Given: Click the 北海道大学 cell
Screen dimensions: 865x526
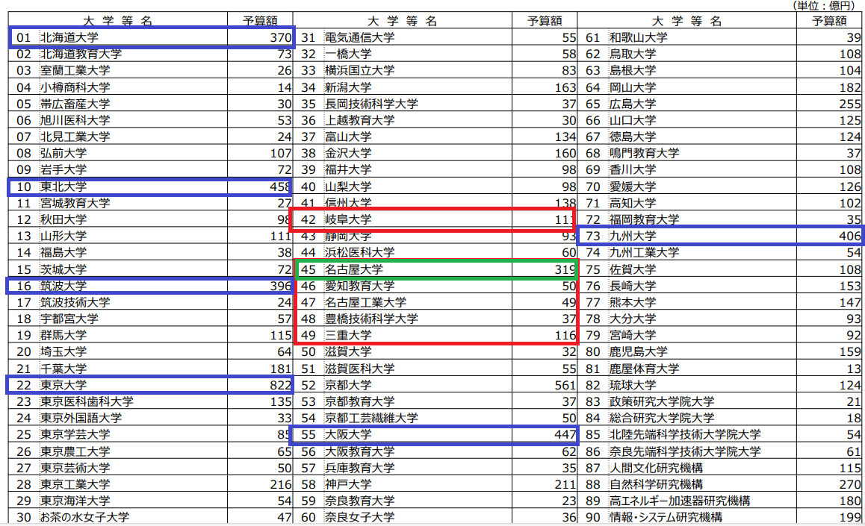Looking at the screenshot, I should 69,37.
